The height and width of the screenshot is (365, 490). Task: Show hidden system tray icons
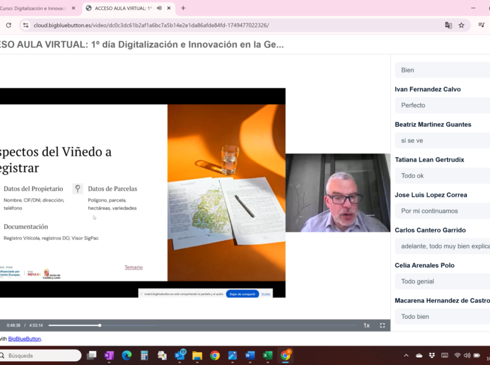[x=406, y=356]
